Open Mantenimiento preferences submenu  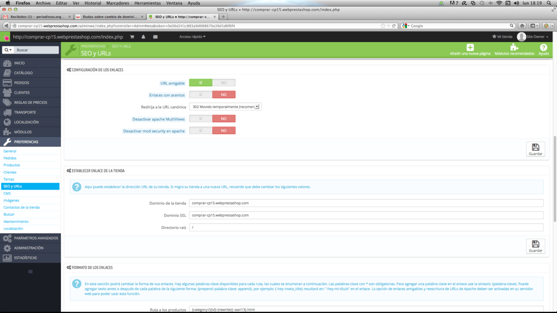(16, 221)
